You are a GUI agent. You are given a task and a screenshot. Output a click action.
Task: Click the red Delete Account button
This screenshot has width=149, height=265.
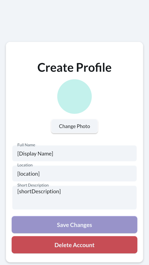coord(74,245)
